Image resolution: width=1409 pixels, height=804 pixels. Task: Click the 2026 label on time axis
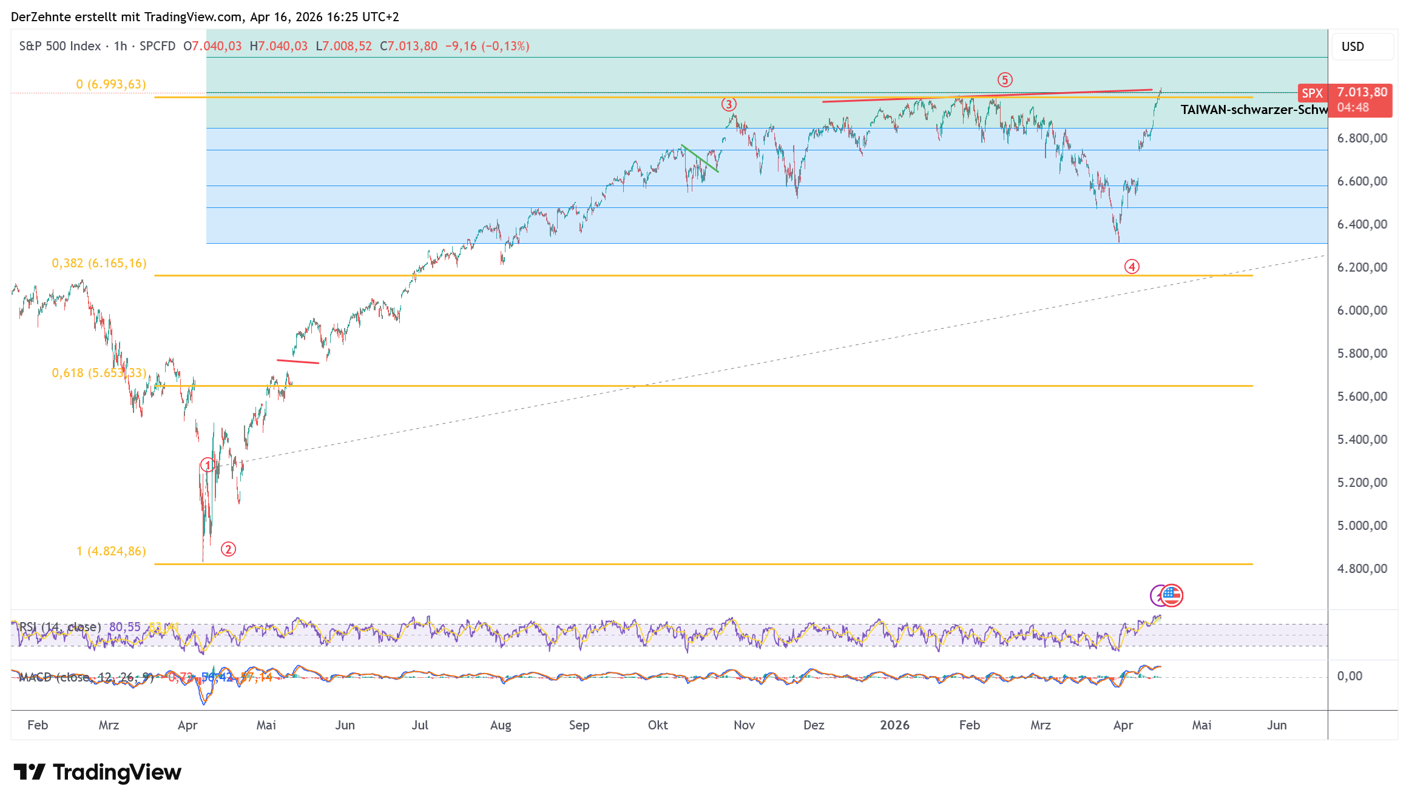894,725
